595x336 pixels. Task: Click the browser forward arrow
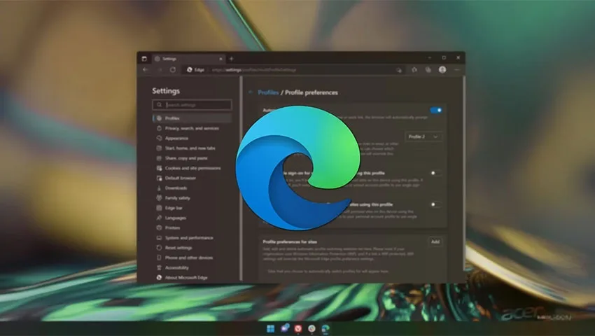160,70
